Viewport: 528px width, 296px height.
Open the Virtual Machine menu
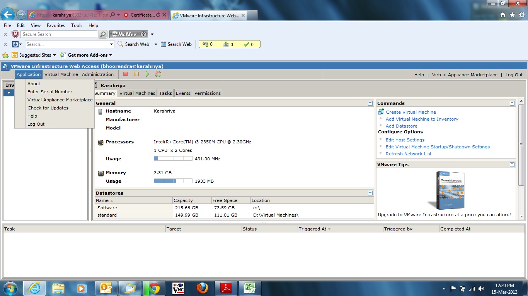(x=61, y=74)
